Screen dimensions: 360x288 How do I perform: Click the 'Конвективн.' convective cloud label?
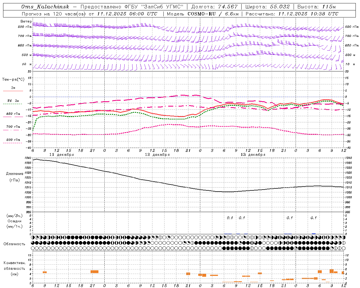(14, 263)
